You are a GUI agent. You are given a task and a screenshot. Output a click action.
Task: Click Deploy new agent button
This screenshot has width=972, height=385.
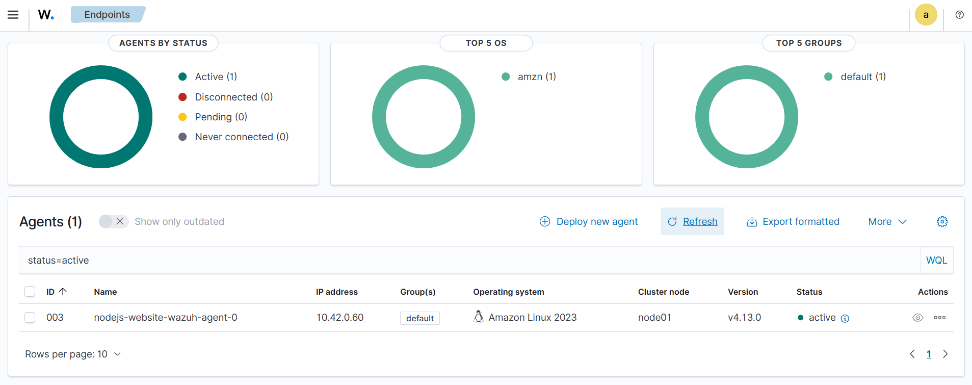click(589, 222)
